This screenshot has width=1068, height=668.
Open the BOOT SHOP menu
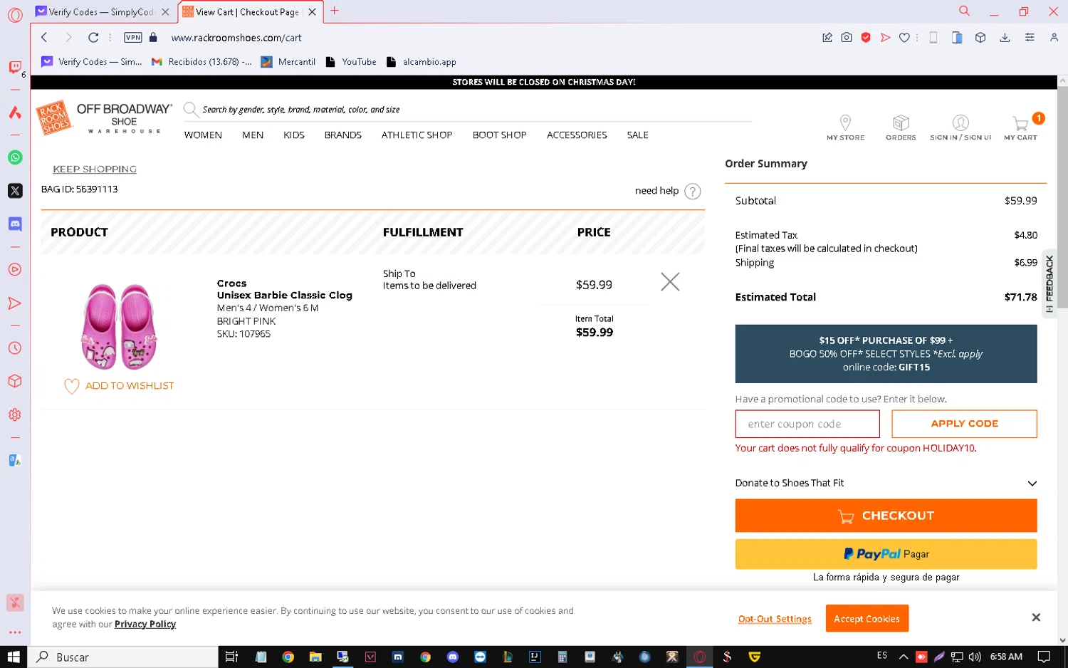500,135
